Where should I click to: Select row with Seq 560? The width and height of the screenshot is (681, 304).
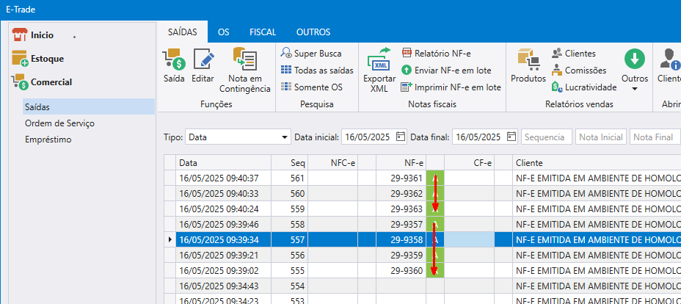click(x=423, y=193)
